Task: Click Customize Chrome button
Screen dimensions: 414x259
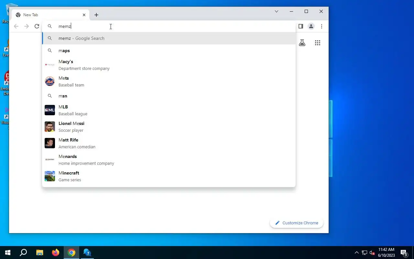Action: (297, 223)
